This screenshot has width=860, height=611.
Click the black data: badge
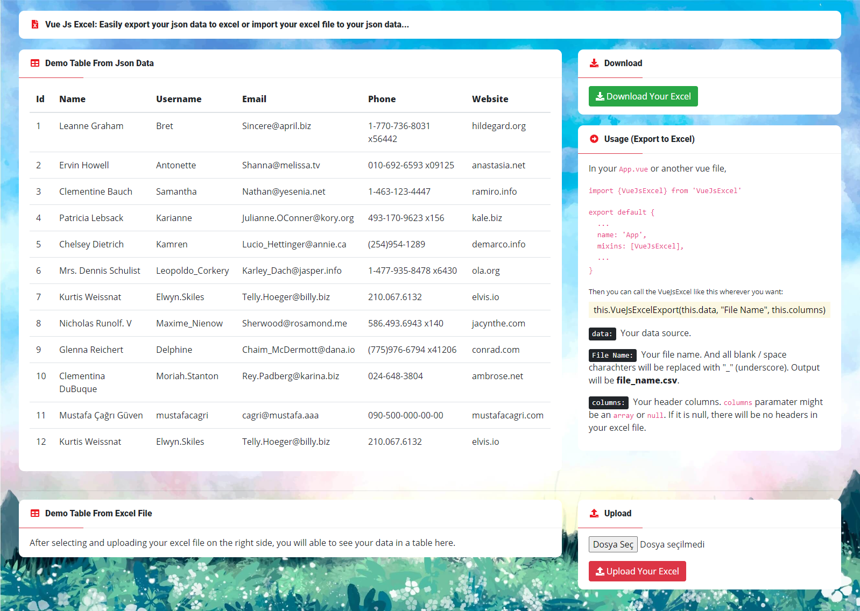(x=602, y=334)
